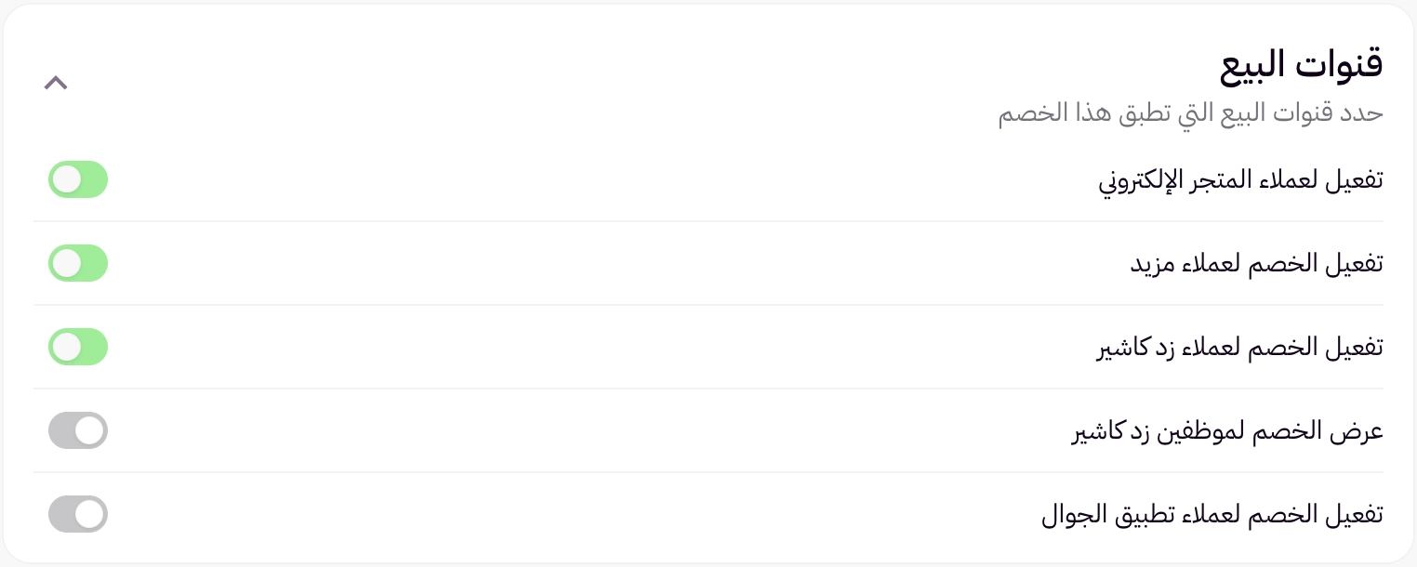Collapse the قنوات البيع section chevron
The height and width of the screenshot is (567, 1417).
[56, 83]
